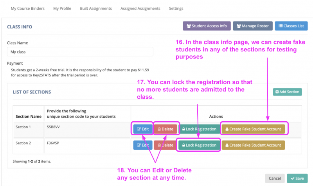
Task: Edit Section 2
Action: click(143, 145)
